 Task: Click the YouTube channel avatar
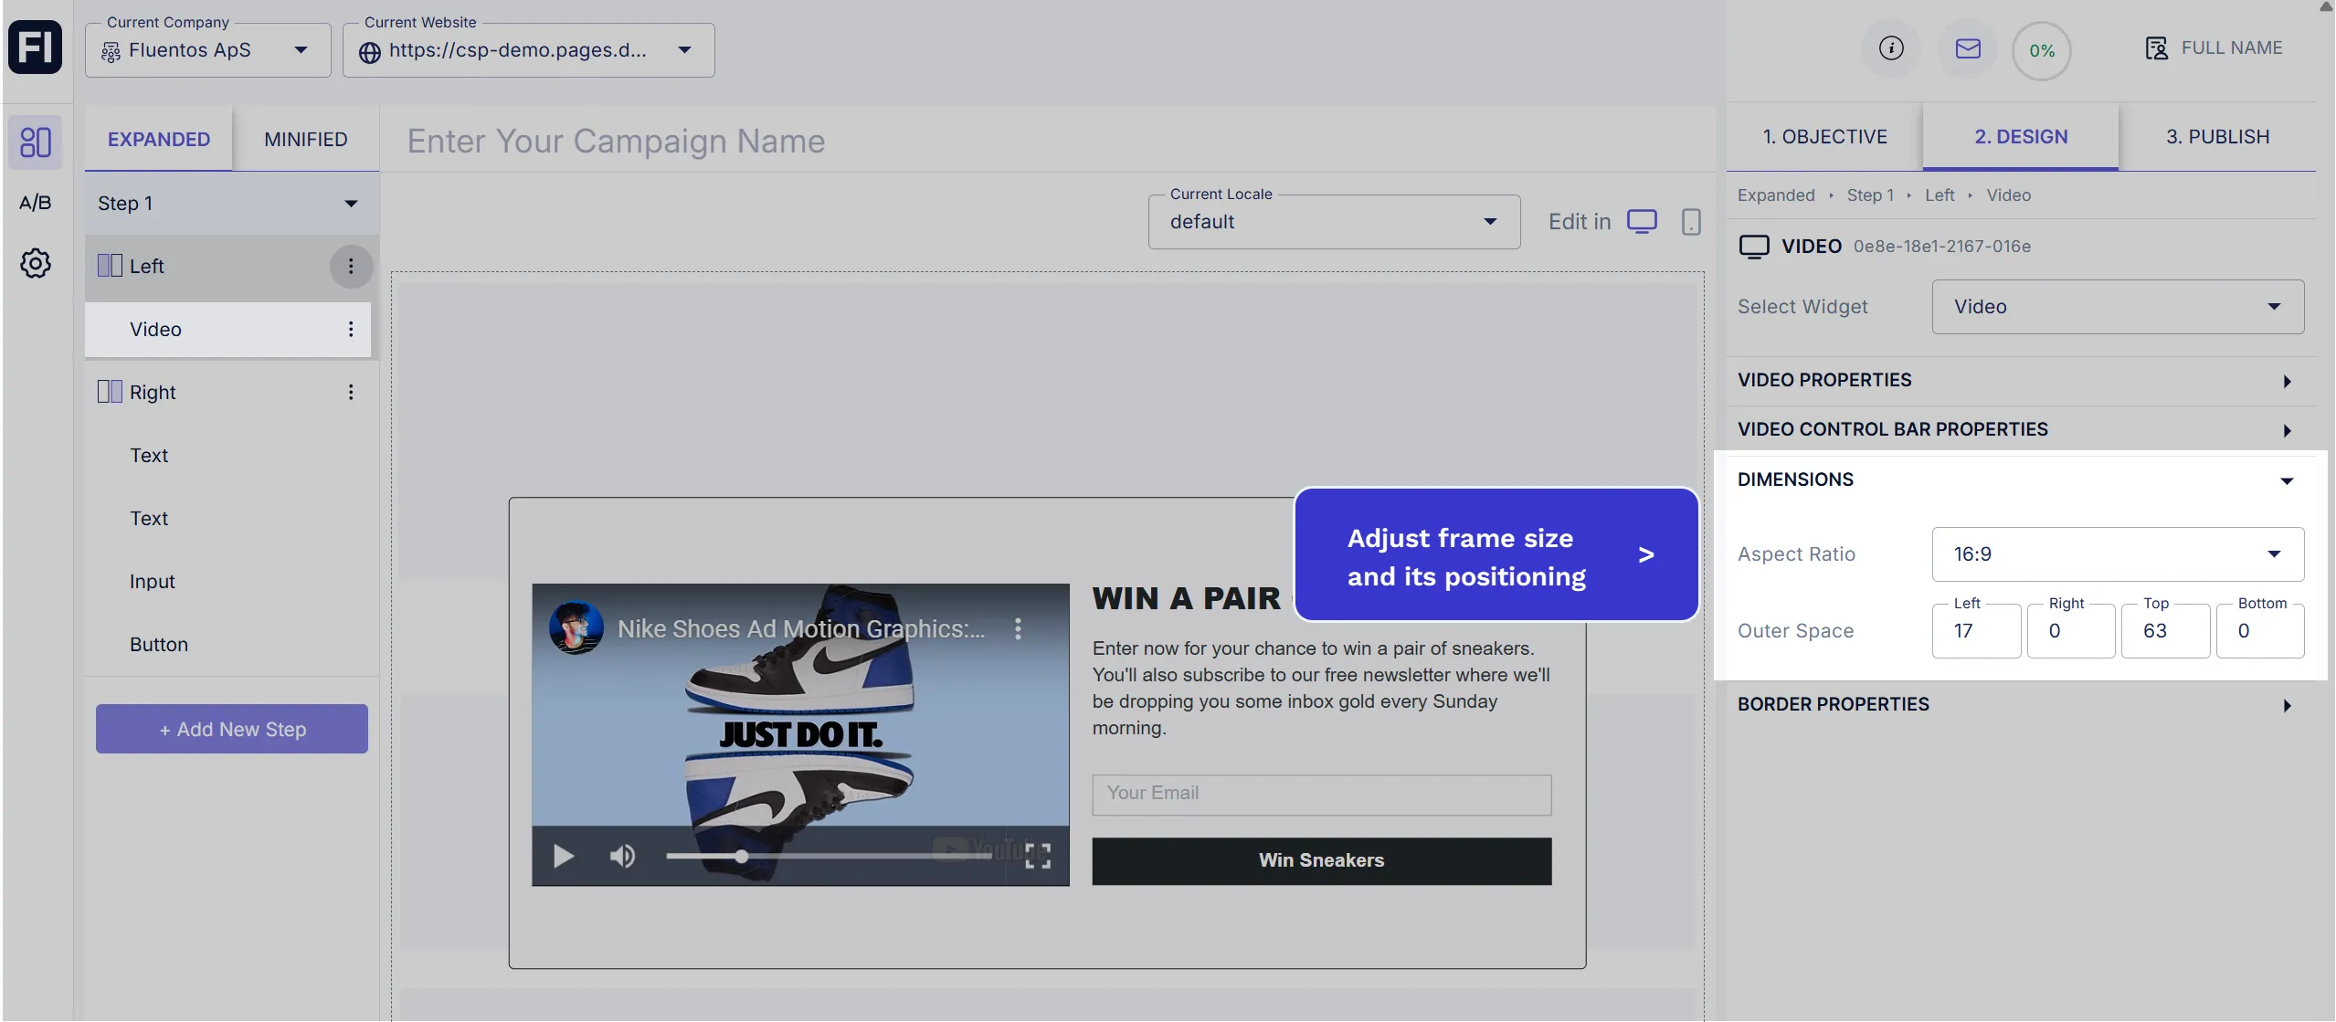coord(576,627)
